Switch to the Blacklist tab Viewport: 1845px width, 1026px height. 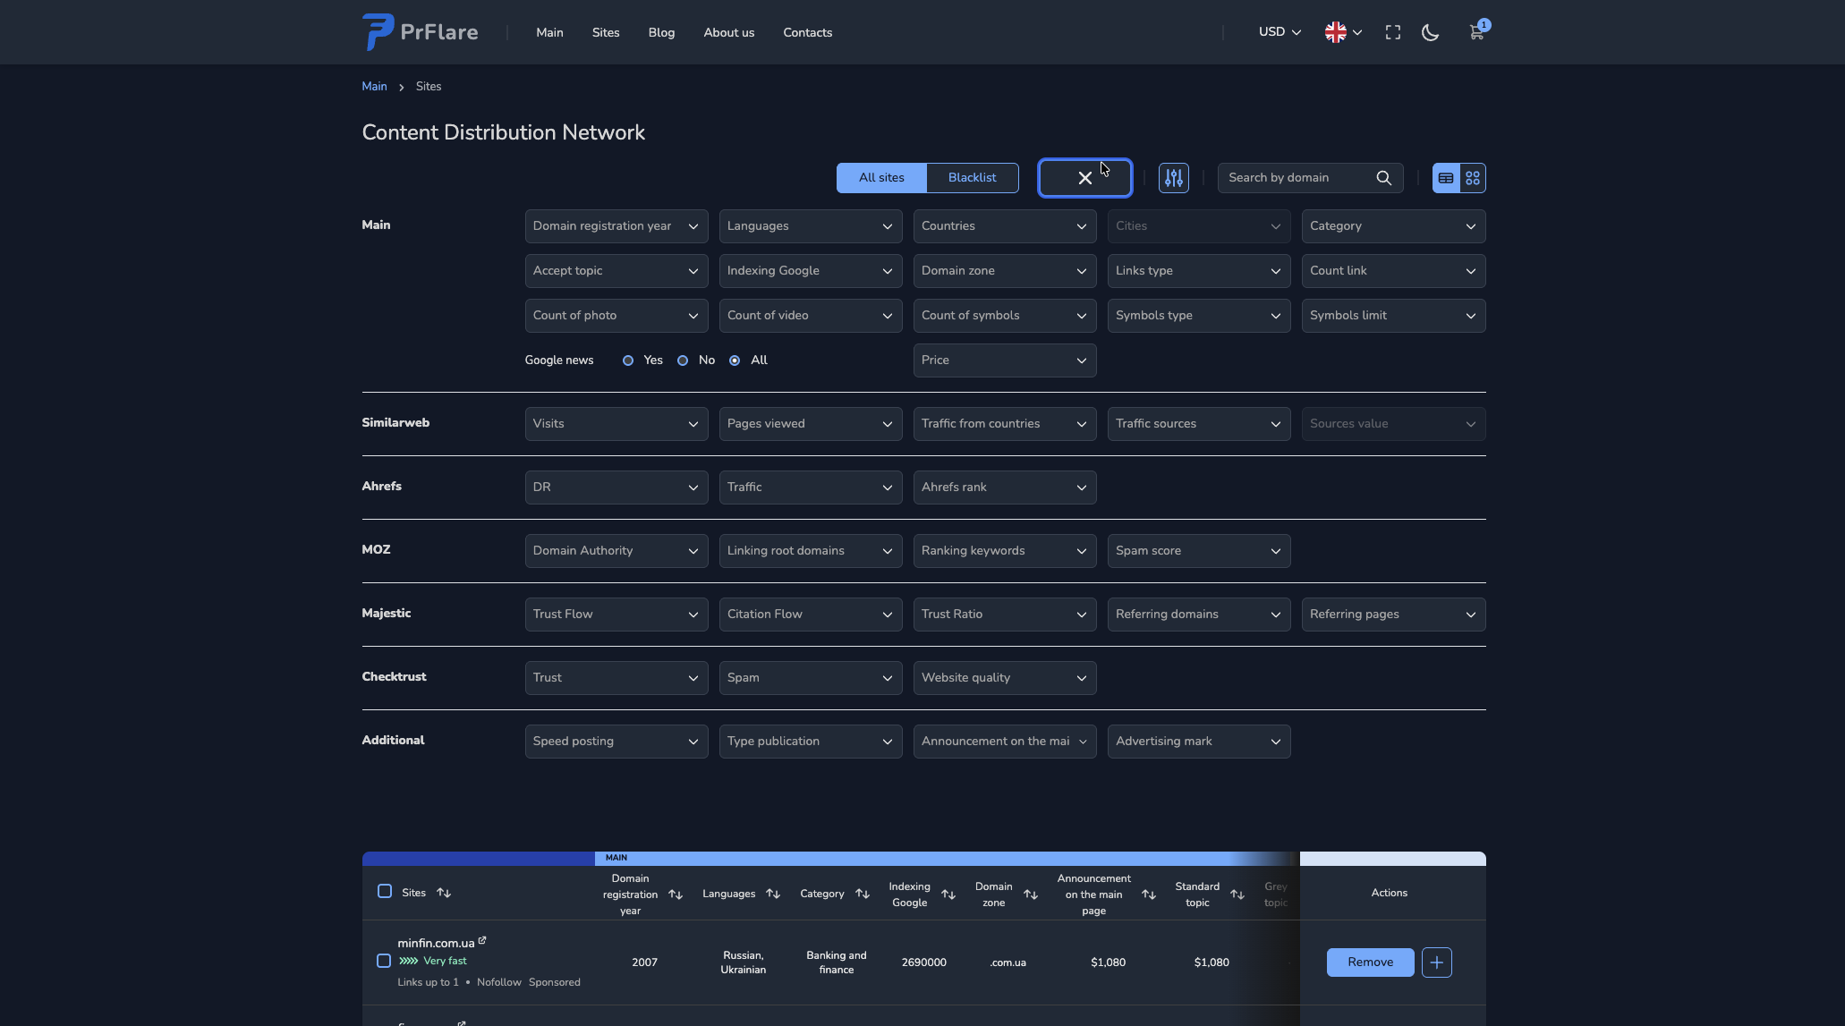coord(972,178)
